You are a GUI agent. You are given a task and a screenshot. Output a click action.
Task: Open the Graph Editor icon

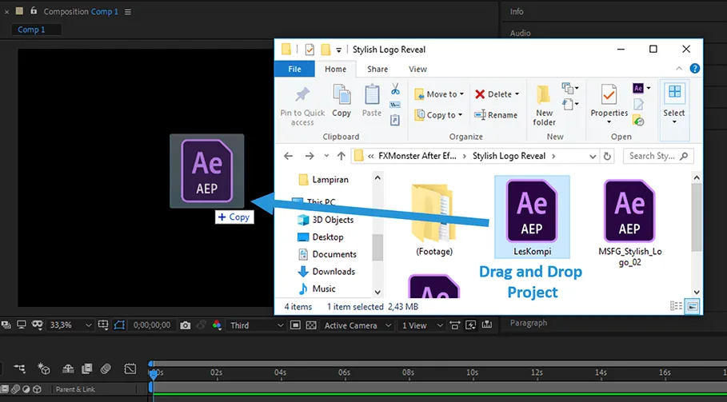coord(130,368)
